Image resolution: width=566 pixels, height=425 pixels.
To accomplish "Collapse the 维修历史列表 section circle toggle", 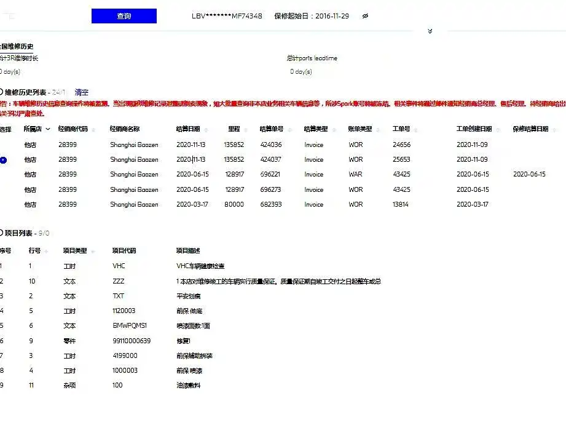I will [x=1, y=92].
